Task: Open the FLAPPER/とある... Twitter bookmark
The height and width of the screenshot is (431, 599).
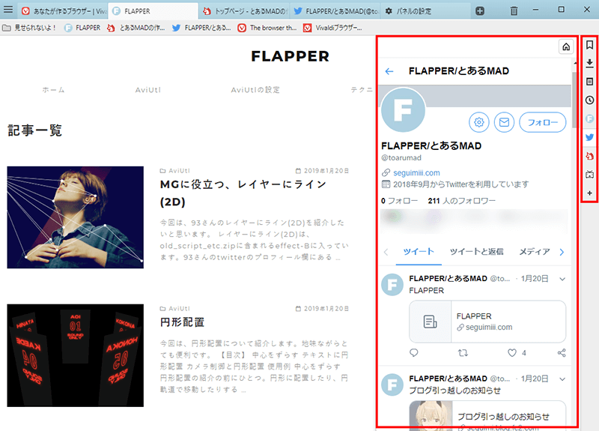Action: point(201,28)
